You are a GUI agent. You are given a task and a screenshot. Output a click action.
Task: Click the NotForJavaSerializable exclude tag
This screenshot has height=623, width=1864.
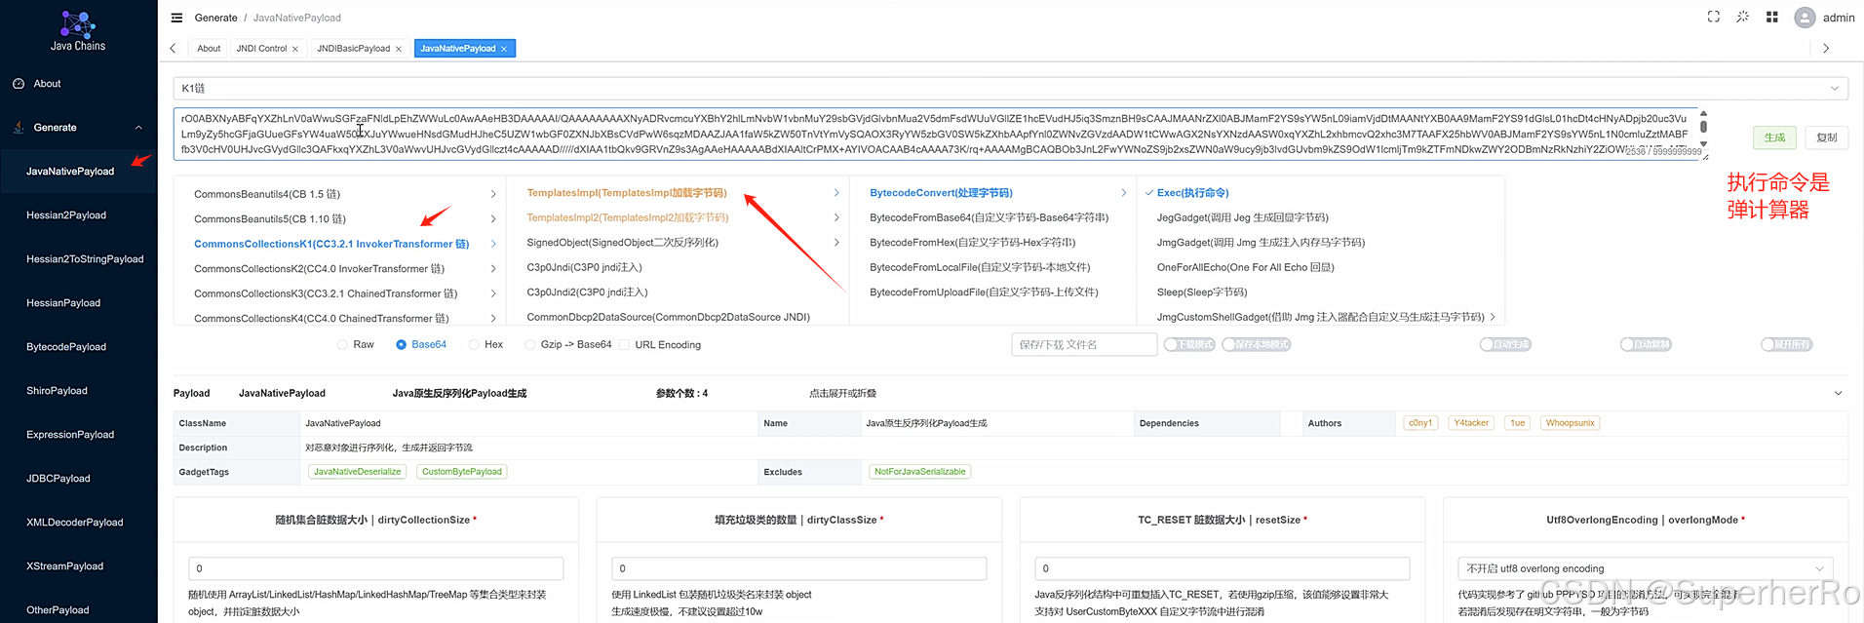tap(920, 472)
